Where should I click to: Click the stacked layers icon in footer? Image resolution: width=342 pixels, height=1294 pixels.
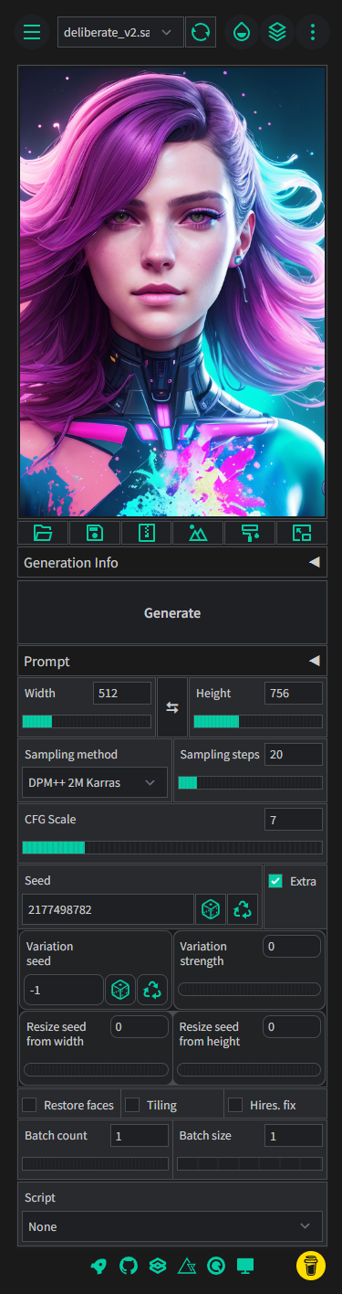(x=157, y=1266)
